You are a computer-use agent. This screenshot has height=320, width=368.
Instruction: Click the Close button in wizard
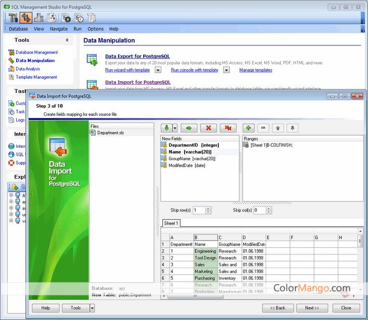346,308
